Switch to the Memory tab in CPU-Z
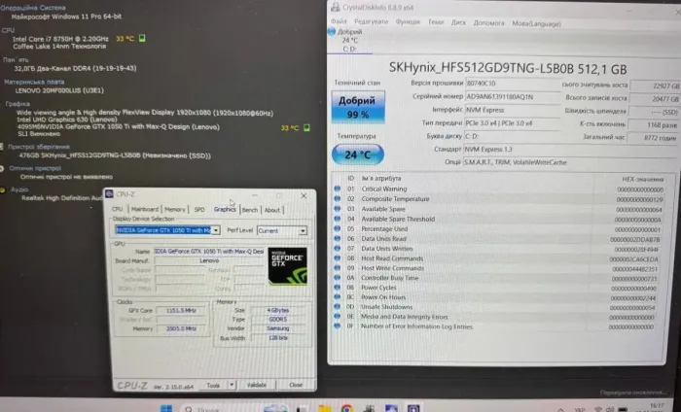The height and width of the screenshot is (412, 681). point(174,210)
